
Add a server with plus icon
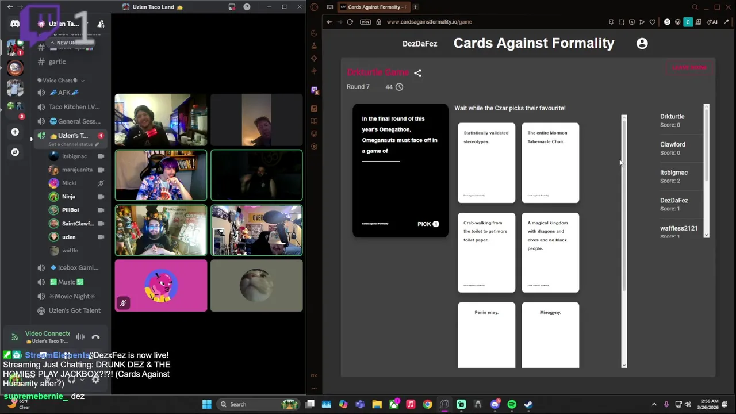point(15,132)
